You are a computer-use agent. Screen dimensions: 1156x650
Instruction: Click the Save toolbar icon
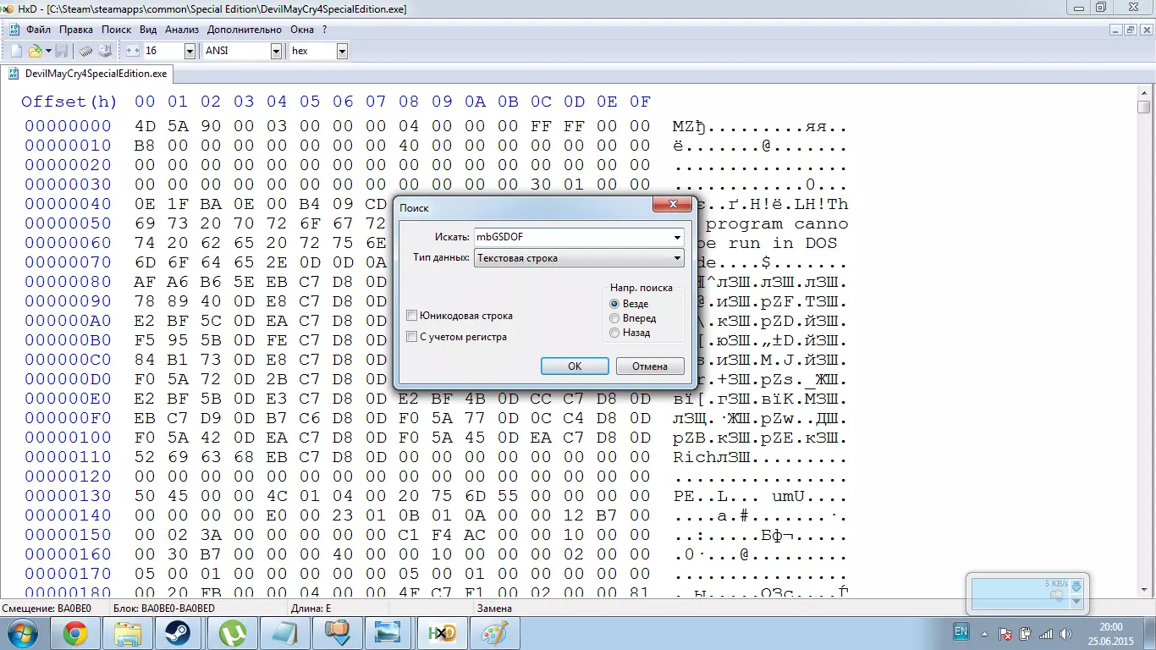(62, 51)
